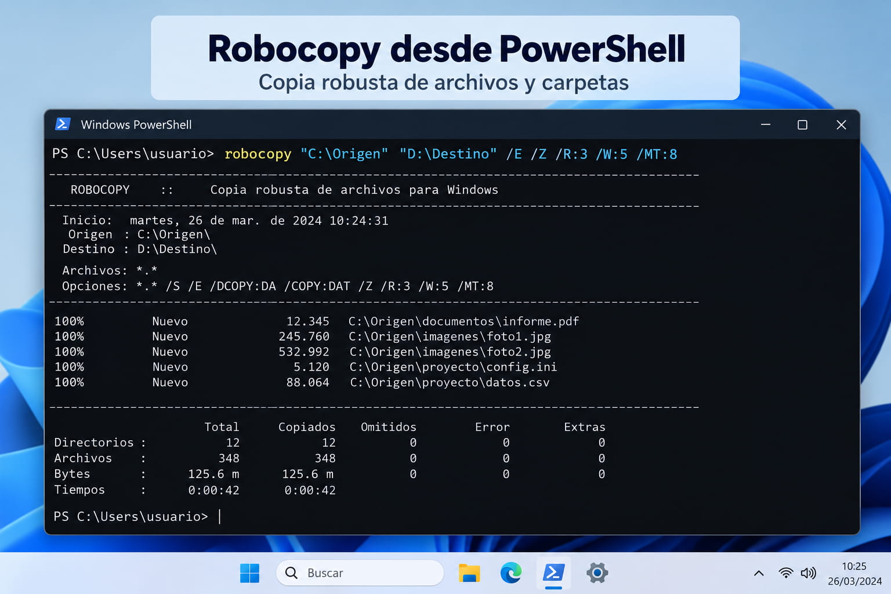Open the clock showing 10:25
Screen dimensions: 891x594
coord(854,567)
